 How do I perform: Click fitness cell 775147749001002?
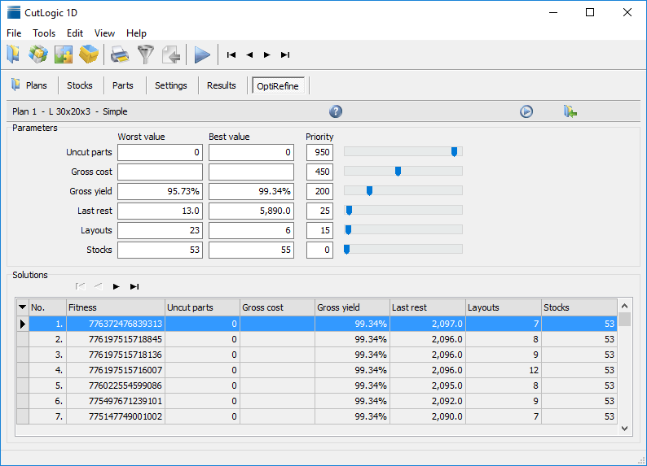point(116,416)
